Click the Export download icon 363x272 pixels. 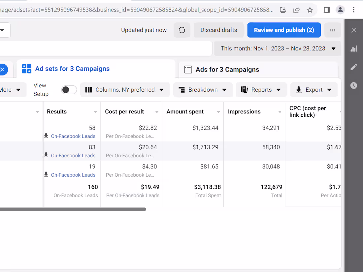tap(299, 89)
